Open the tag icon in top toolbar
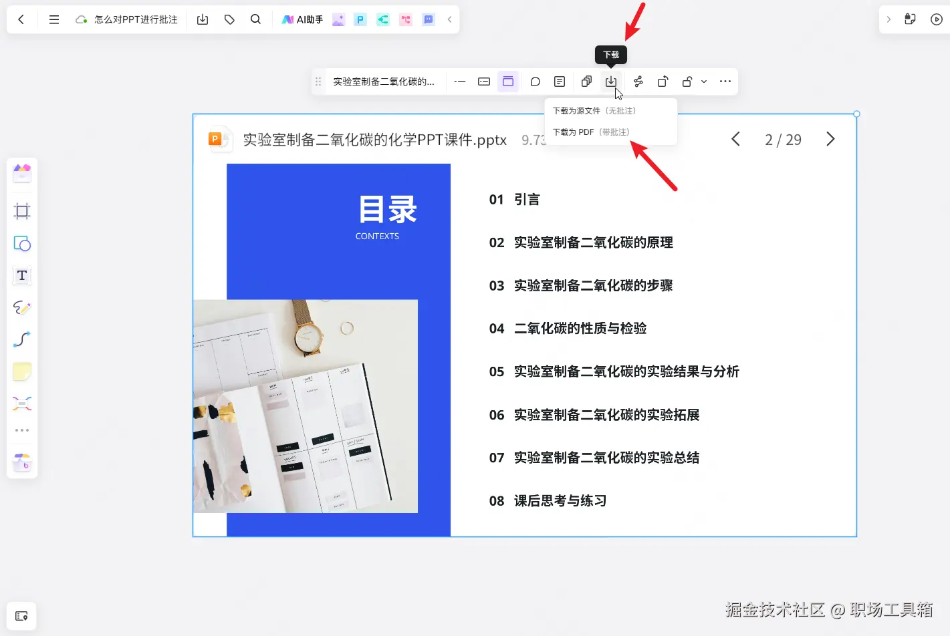The image size is (950, 636). click(229, 19)
